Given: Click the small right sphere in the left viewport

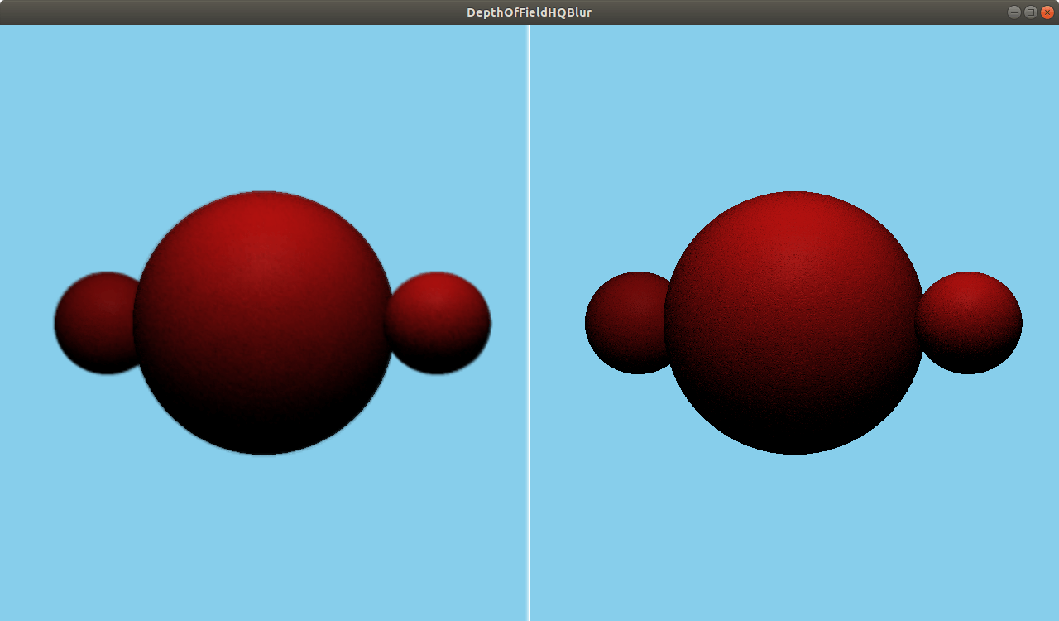Looking at the screenshot, I should 438,323.
